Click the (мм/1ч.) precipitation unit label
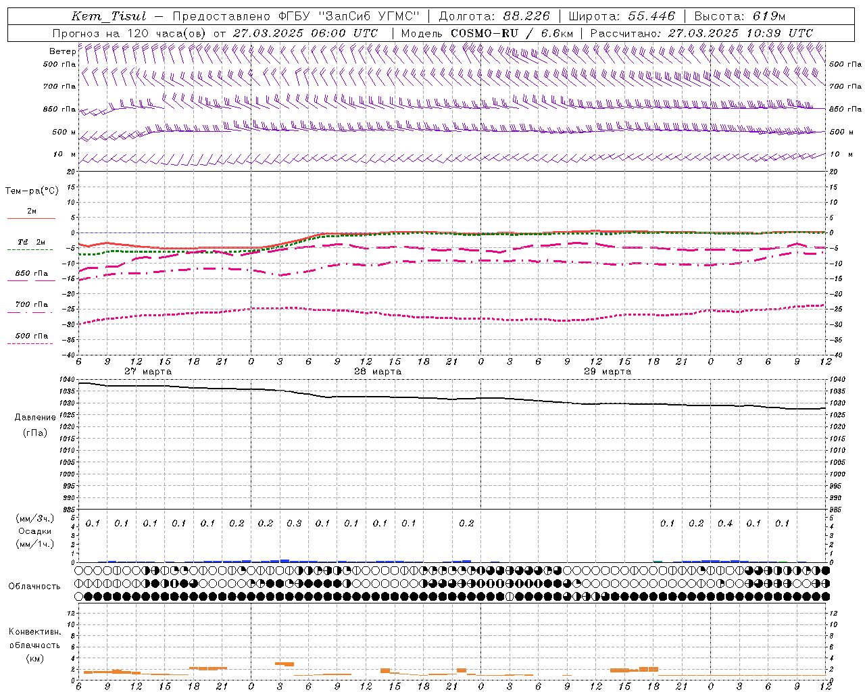The height and width of the screenshot is (692, 865). [x=35, y=544]
